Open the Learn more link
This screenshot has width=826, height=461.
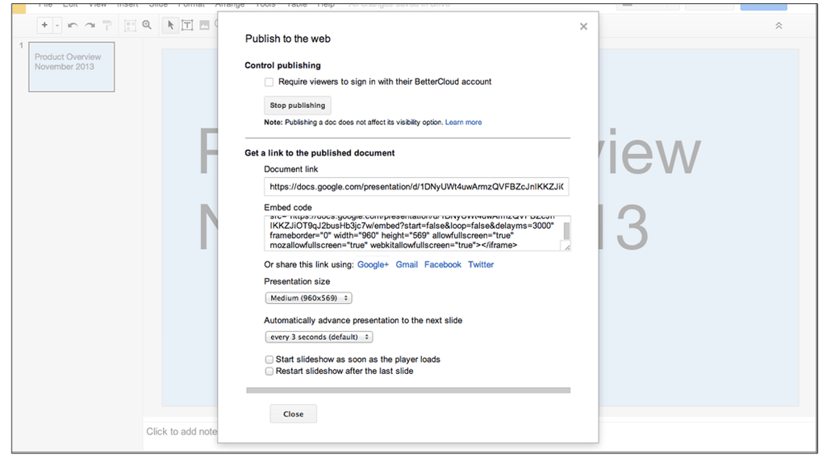coord(463,122)
